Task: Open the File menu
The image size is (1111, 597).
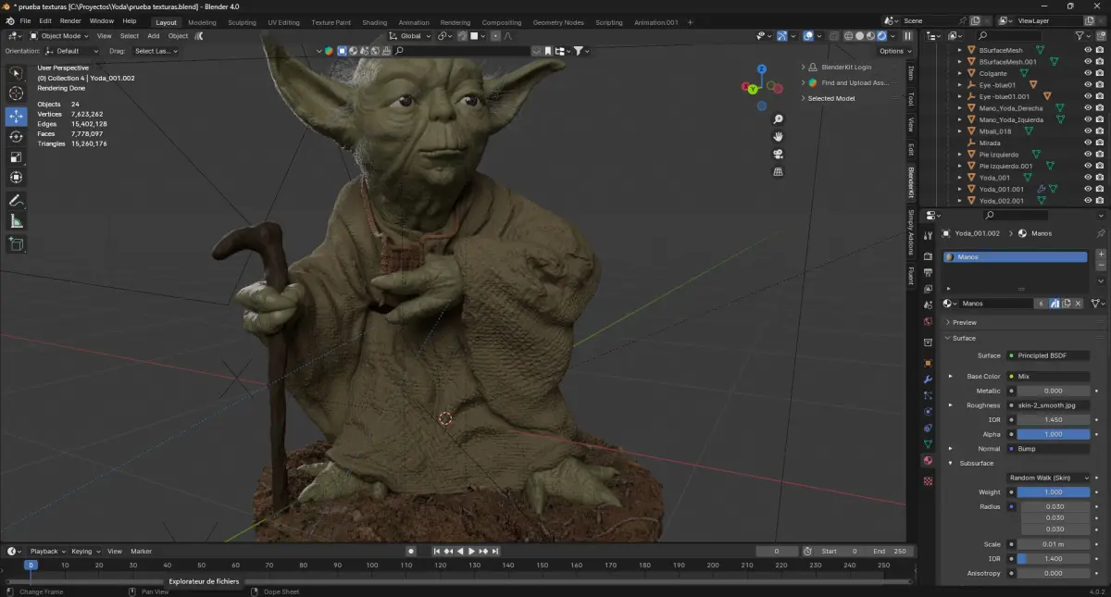Action: (x=25, y=20)
